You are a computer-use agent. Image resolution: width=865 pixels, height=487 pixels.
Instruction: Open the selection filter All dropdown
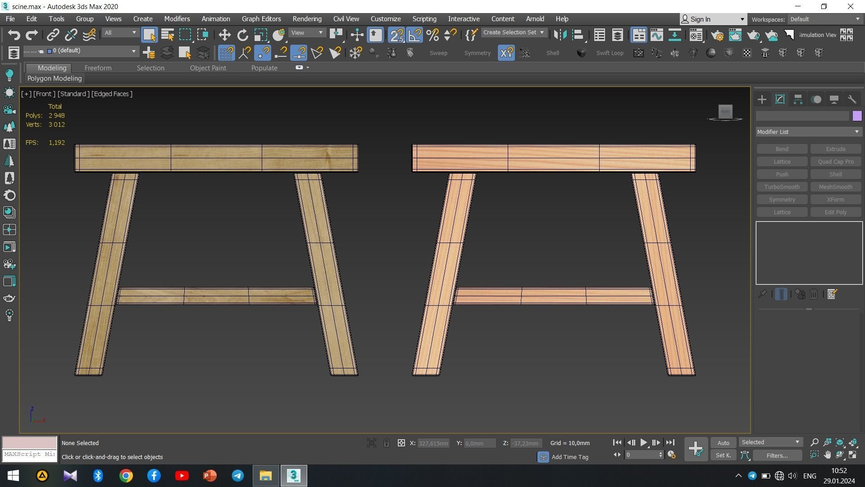point(120,33)
